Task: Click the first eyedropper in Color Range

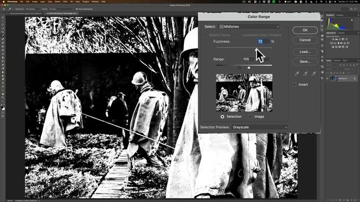Action: click(x=297, y=74)
